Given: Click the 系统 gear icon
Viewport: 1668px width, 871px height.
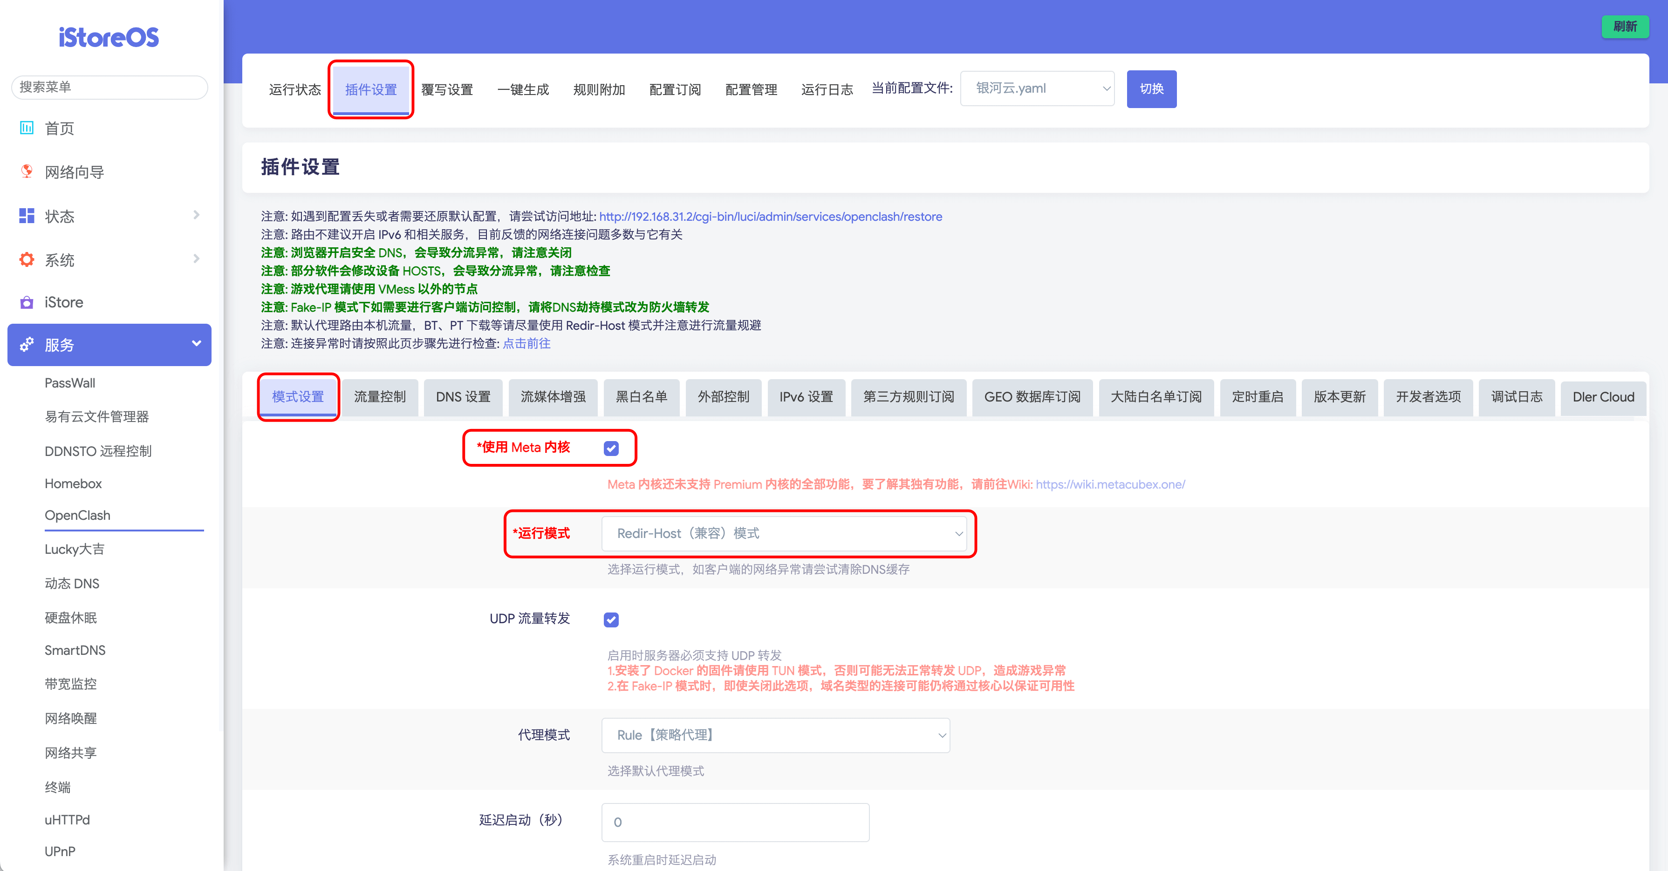Looking at the screenshot, I should [x=27, y=259].
